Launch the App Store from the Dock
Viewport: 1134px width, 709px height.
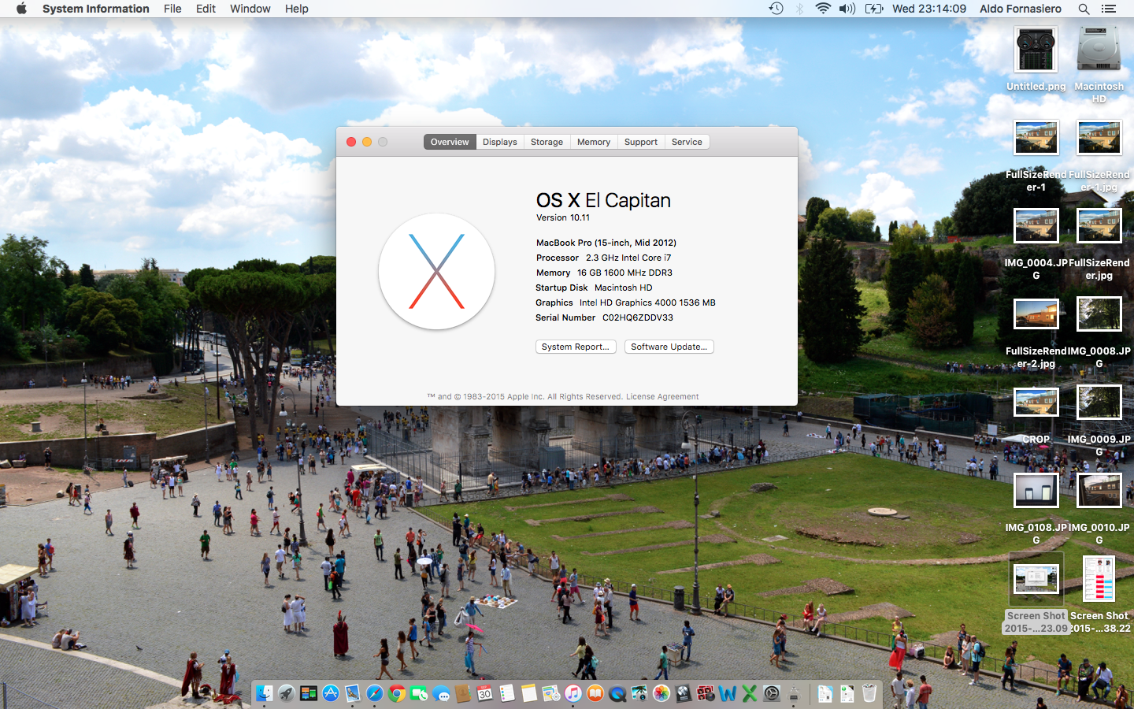[x=331, y=693]
